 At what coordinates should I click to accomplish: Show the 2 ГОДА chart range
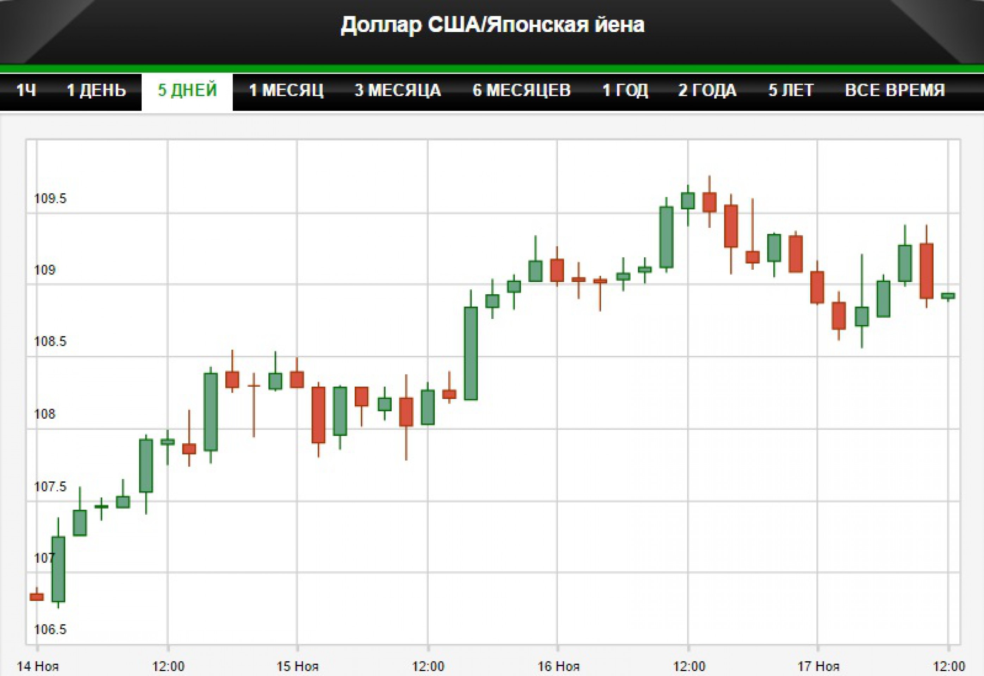(707, 90)
